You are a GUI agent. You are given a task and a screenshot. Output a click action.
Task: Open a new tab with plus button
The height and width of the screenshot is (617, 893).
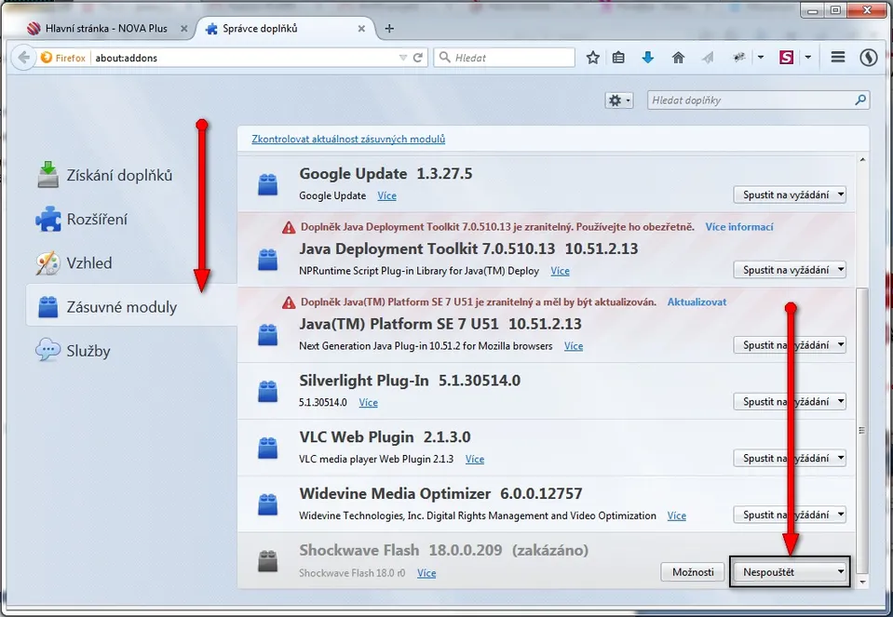tap(389, 29)
